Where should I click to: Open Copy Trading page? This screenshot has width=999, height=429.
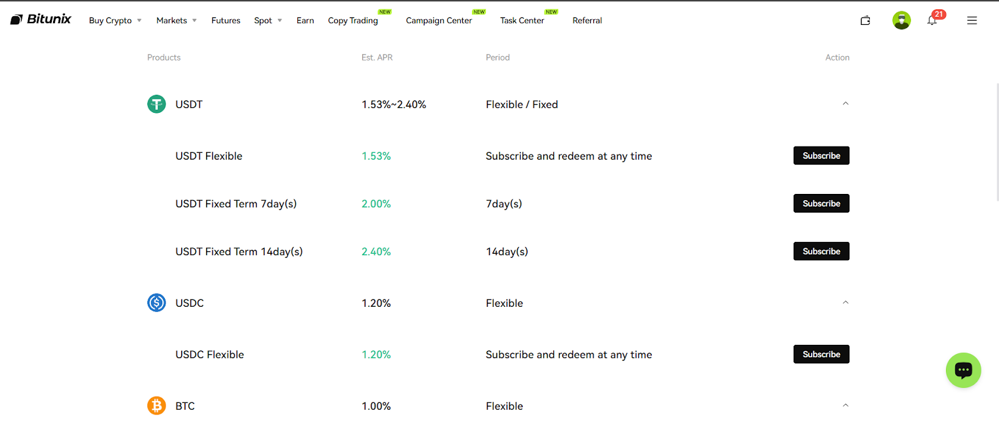click(353, 21)
